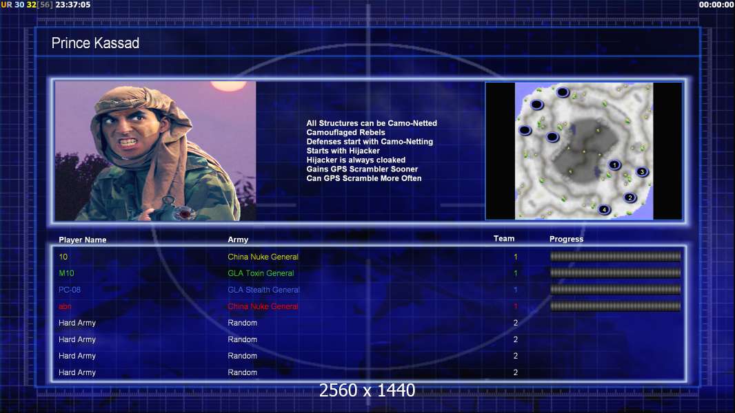Select yellow player name "10"

(63, 257)
